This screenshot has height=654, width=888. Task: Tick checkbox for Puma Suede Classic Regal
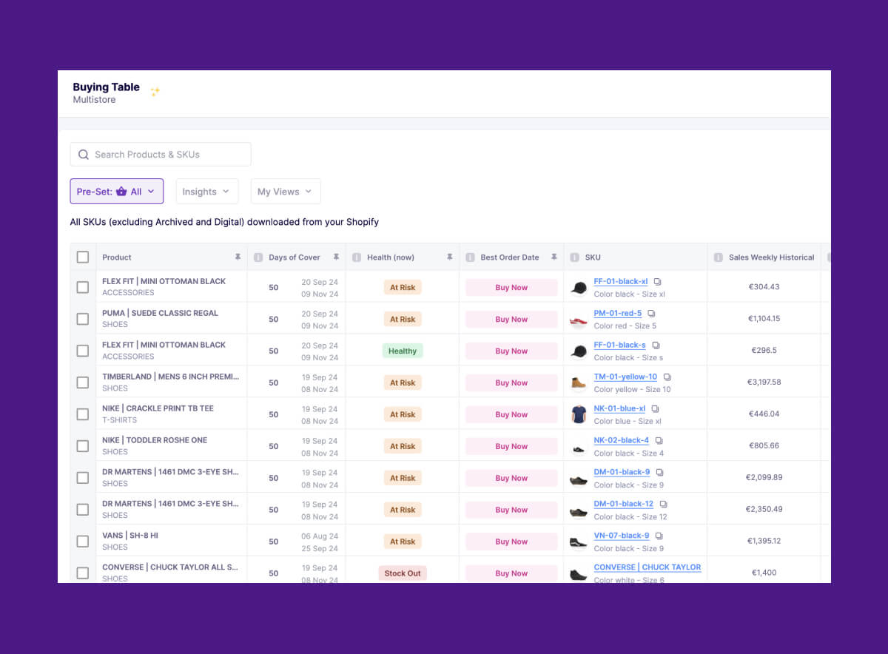click(83, 319)
